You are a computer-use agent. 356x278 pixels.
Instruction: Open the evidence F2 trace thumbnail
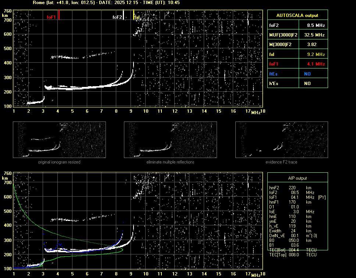click(281, 140)
